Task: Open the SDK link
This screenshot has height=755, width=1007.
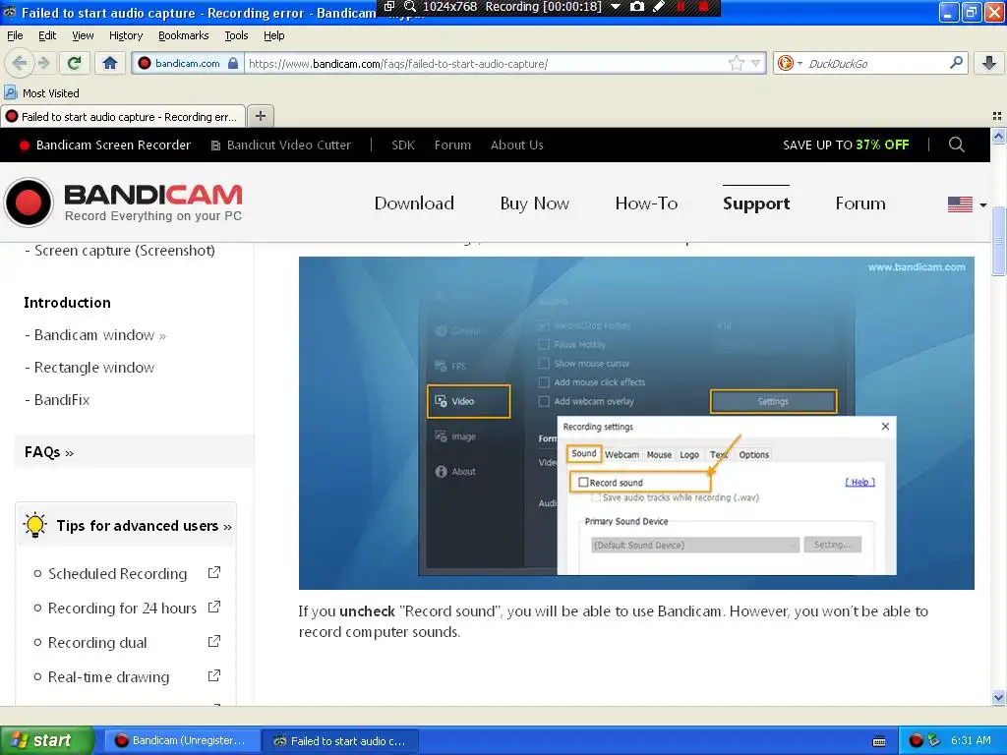Action: tap(402, 145)
